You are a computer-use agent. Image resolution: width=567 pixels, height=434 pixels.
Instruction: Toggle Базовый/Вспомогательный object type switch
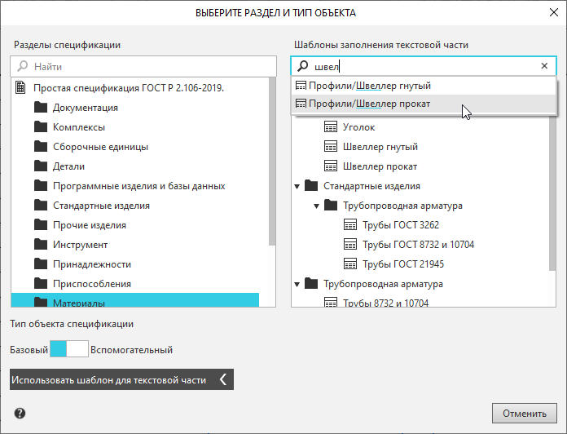pyautogui.click(x=68, y=350)
